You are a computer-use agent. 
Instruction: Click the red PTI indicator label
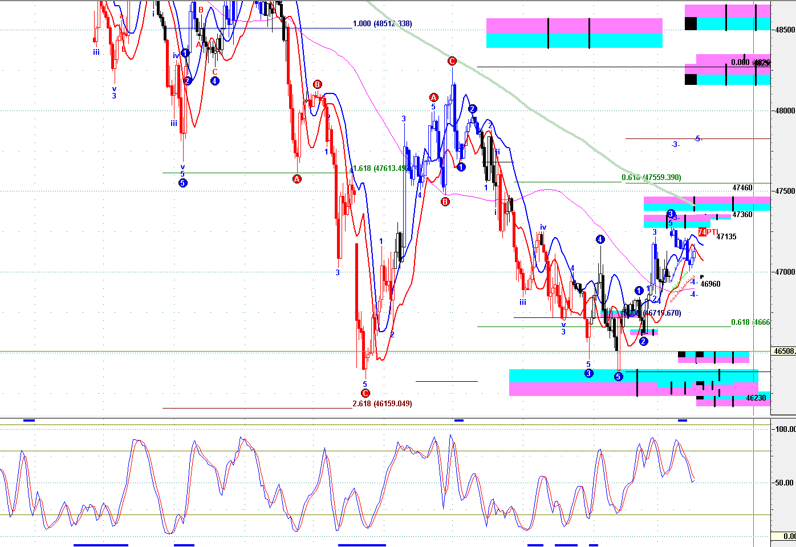[708, 232]
